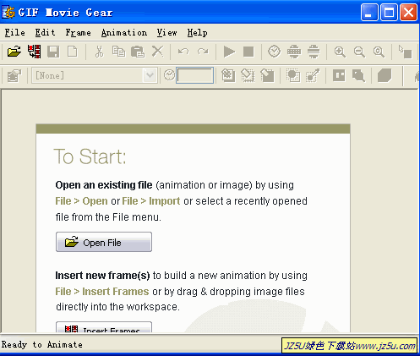This screenshot has height=356, width=420.
Task: Click the rectangle with two squares icon
Action: (339, 75)
